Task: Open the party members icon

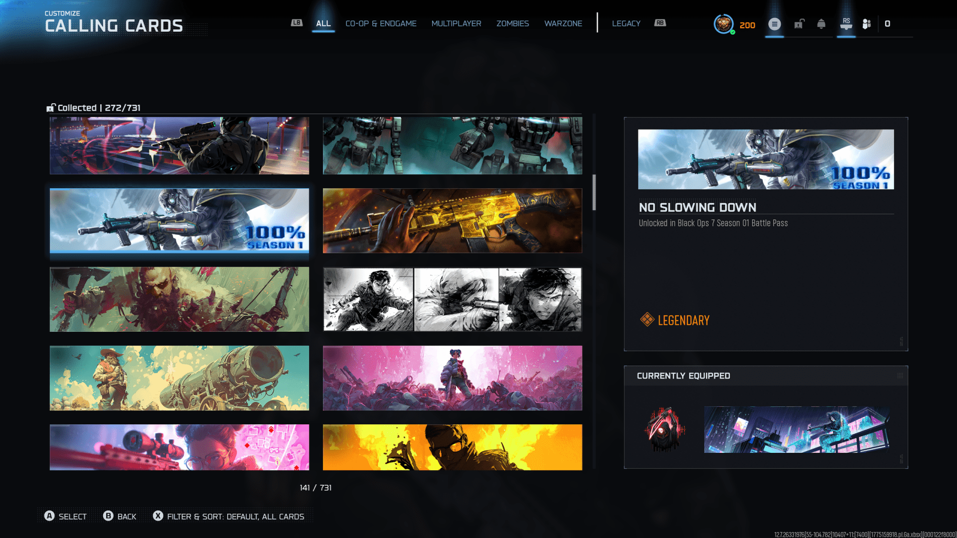Action: point(867,24)
